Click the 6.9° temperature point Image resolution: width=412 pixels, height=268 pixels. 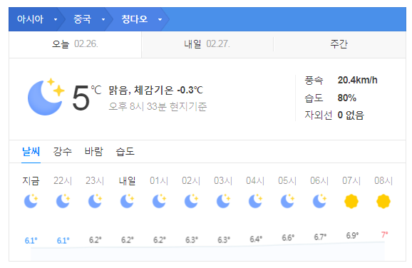pyautogui.click(x=352, y=235)
